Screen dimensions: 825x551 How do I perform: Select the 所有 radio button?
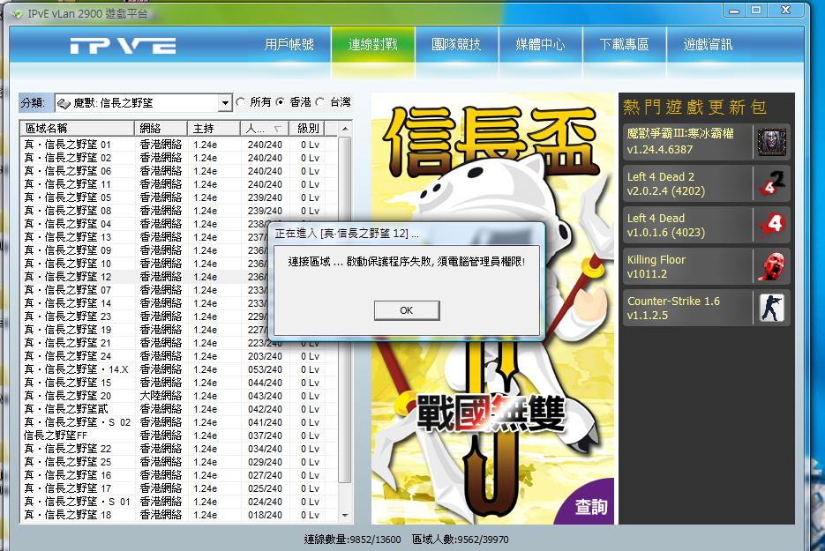241,102
